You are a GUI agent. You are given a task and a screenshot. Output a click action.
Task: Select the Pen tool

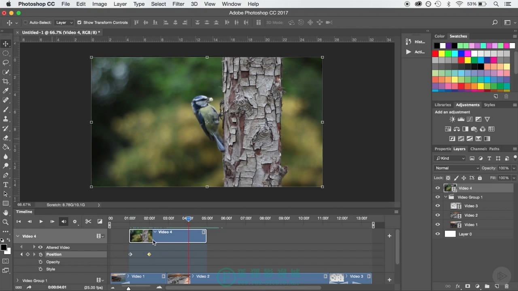[x=6, y=175]
